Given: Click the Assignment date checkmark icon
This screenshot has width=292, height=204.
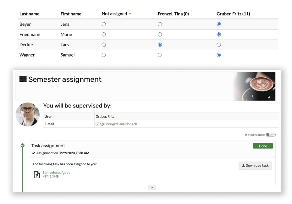Looking at the screenshot, I should click(x=34, y=153).
